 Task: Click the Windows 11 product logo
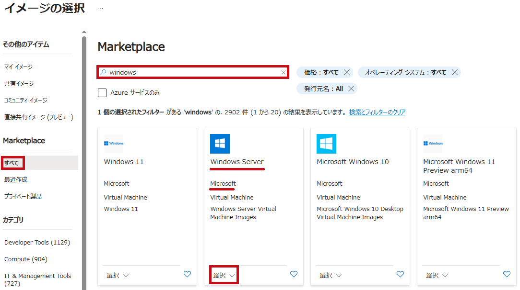113,144
